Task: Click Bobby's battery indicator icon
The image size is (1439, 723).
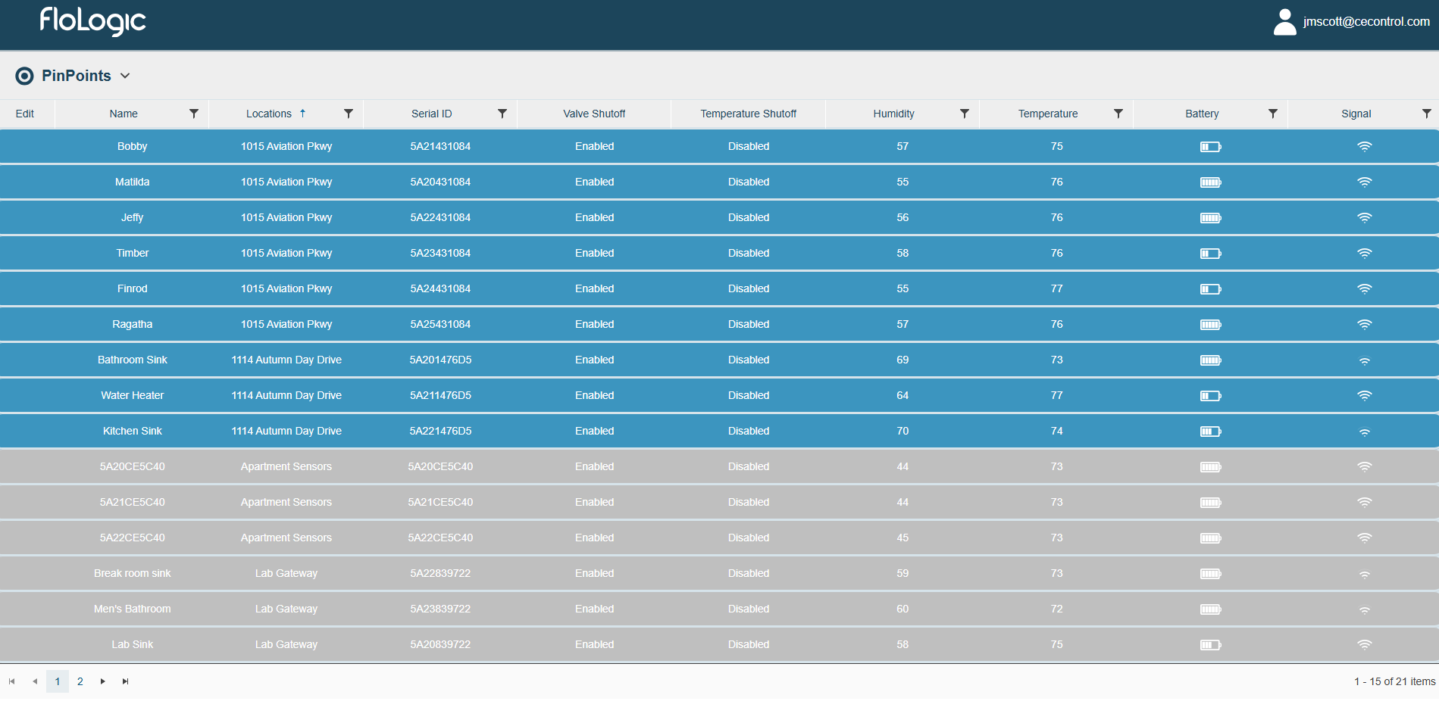Action: click(1209, 146)
